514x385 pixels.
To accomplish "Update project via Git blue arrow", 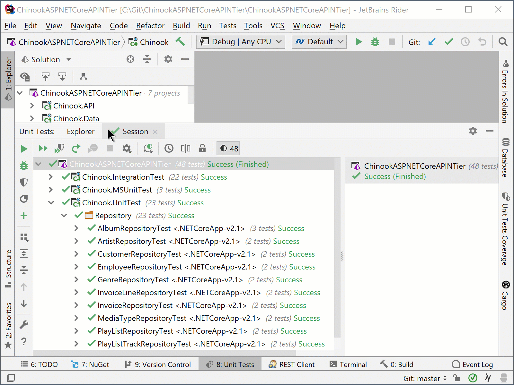I will coord(432,42).
